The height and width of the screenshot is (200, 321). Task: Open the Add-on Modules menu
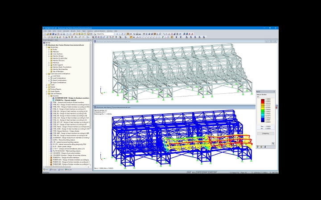click(100, 31)
